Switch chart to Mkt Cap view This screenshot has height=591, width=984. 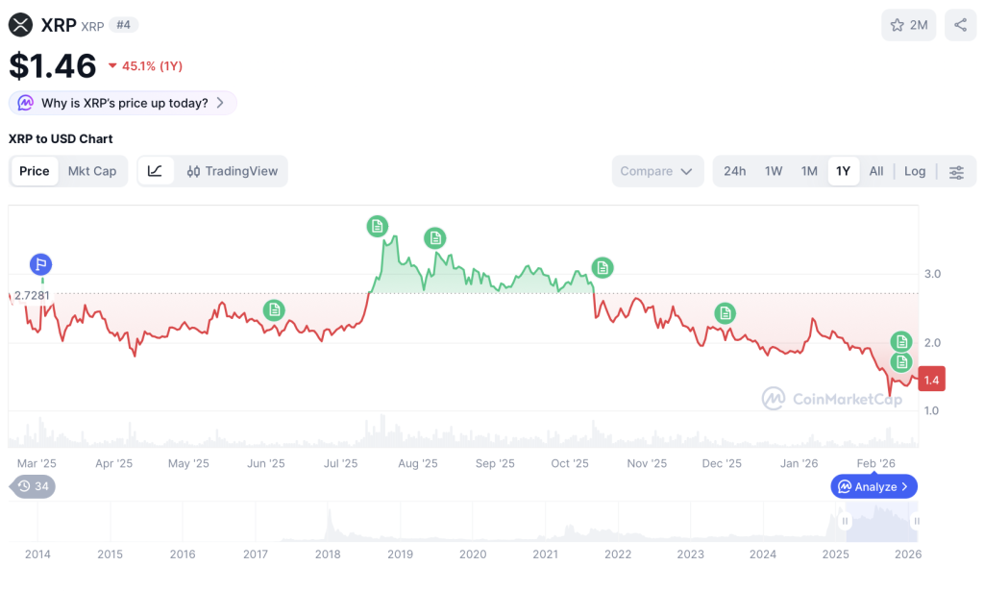pyautogui.click(x=92, y=171)
